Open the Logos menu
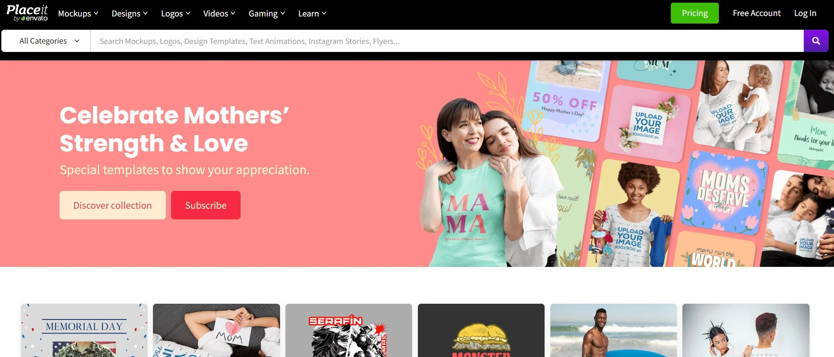The height and width of the screenshot is (357, 834). point(176,13)
